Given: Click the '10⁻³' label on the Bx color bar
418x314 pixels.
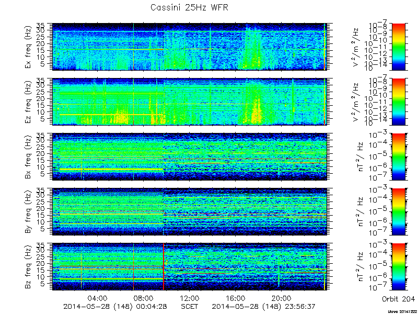Looking at the screenshot, I should click(x=378, y=135).
